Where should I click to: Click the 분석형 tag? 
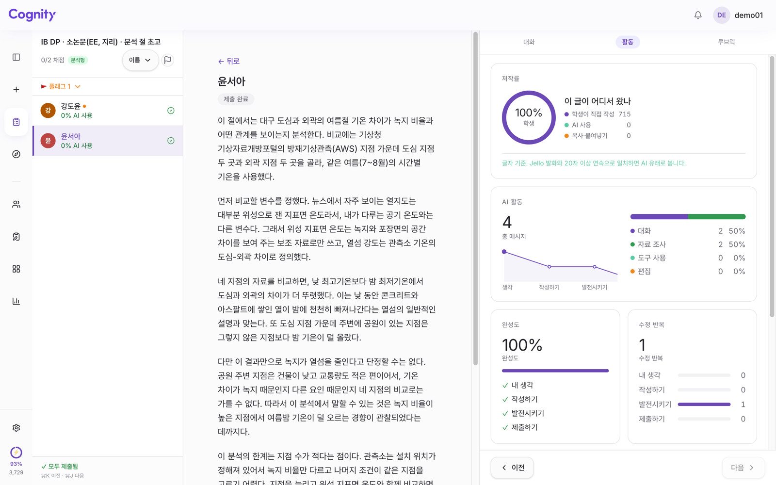pyautogui.click(x=78, y=60)
